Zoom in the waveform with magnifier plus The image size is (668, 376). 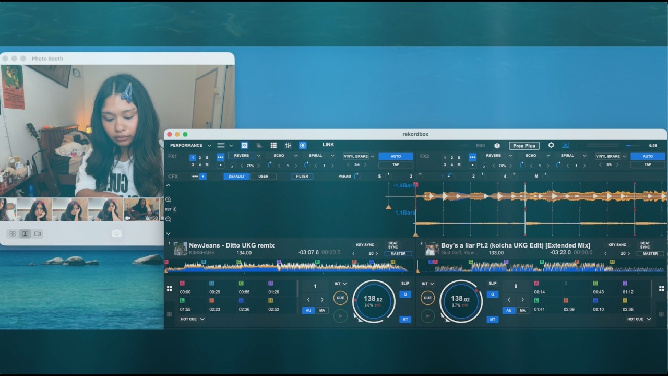[168, 199]
